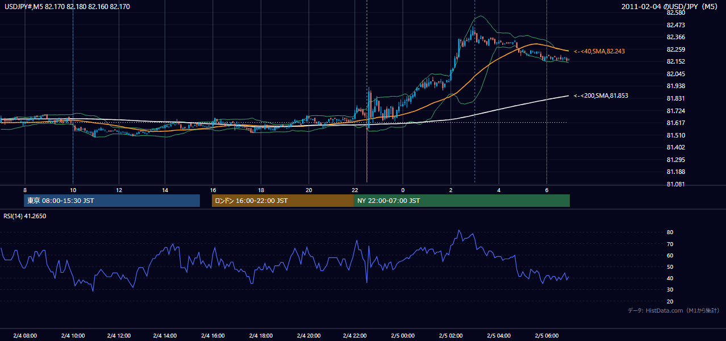This screenshot has width=726, height=341.
Task: Open the HistData.com data source credit
Action: 674,310
